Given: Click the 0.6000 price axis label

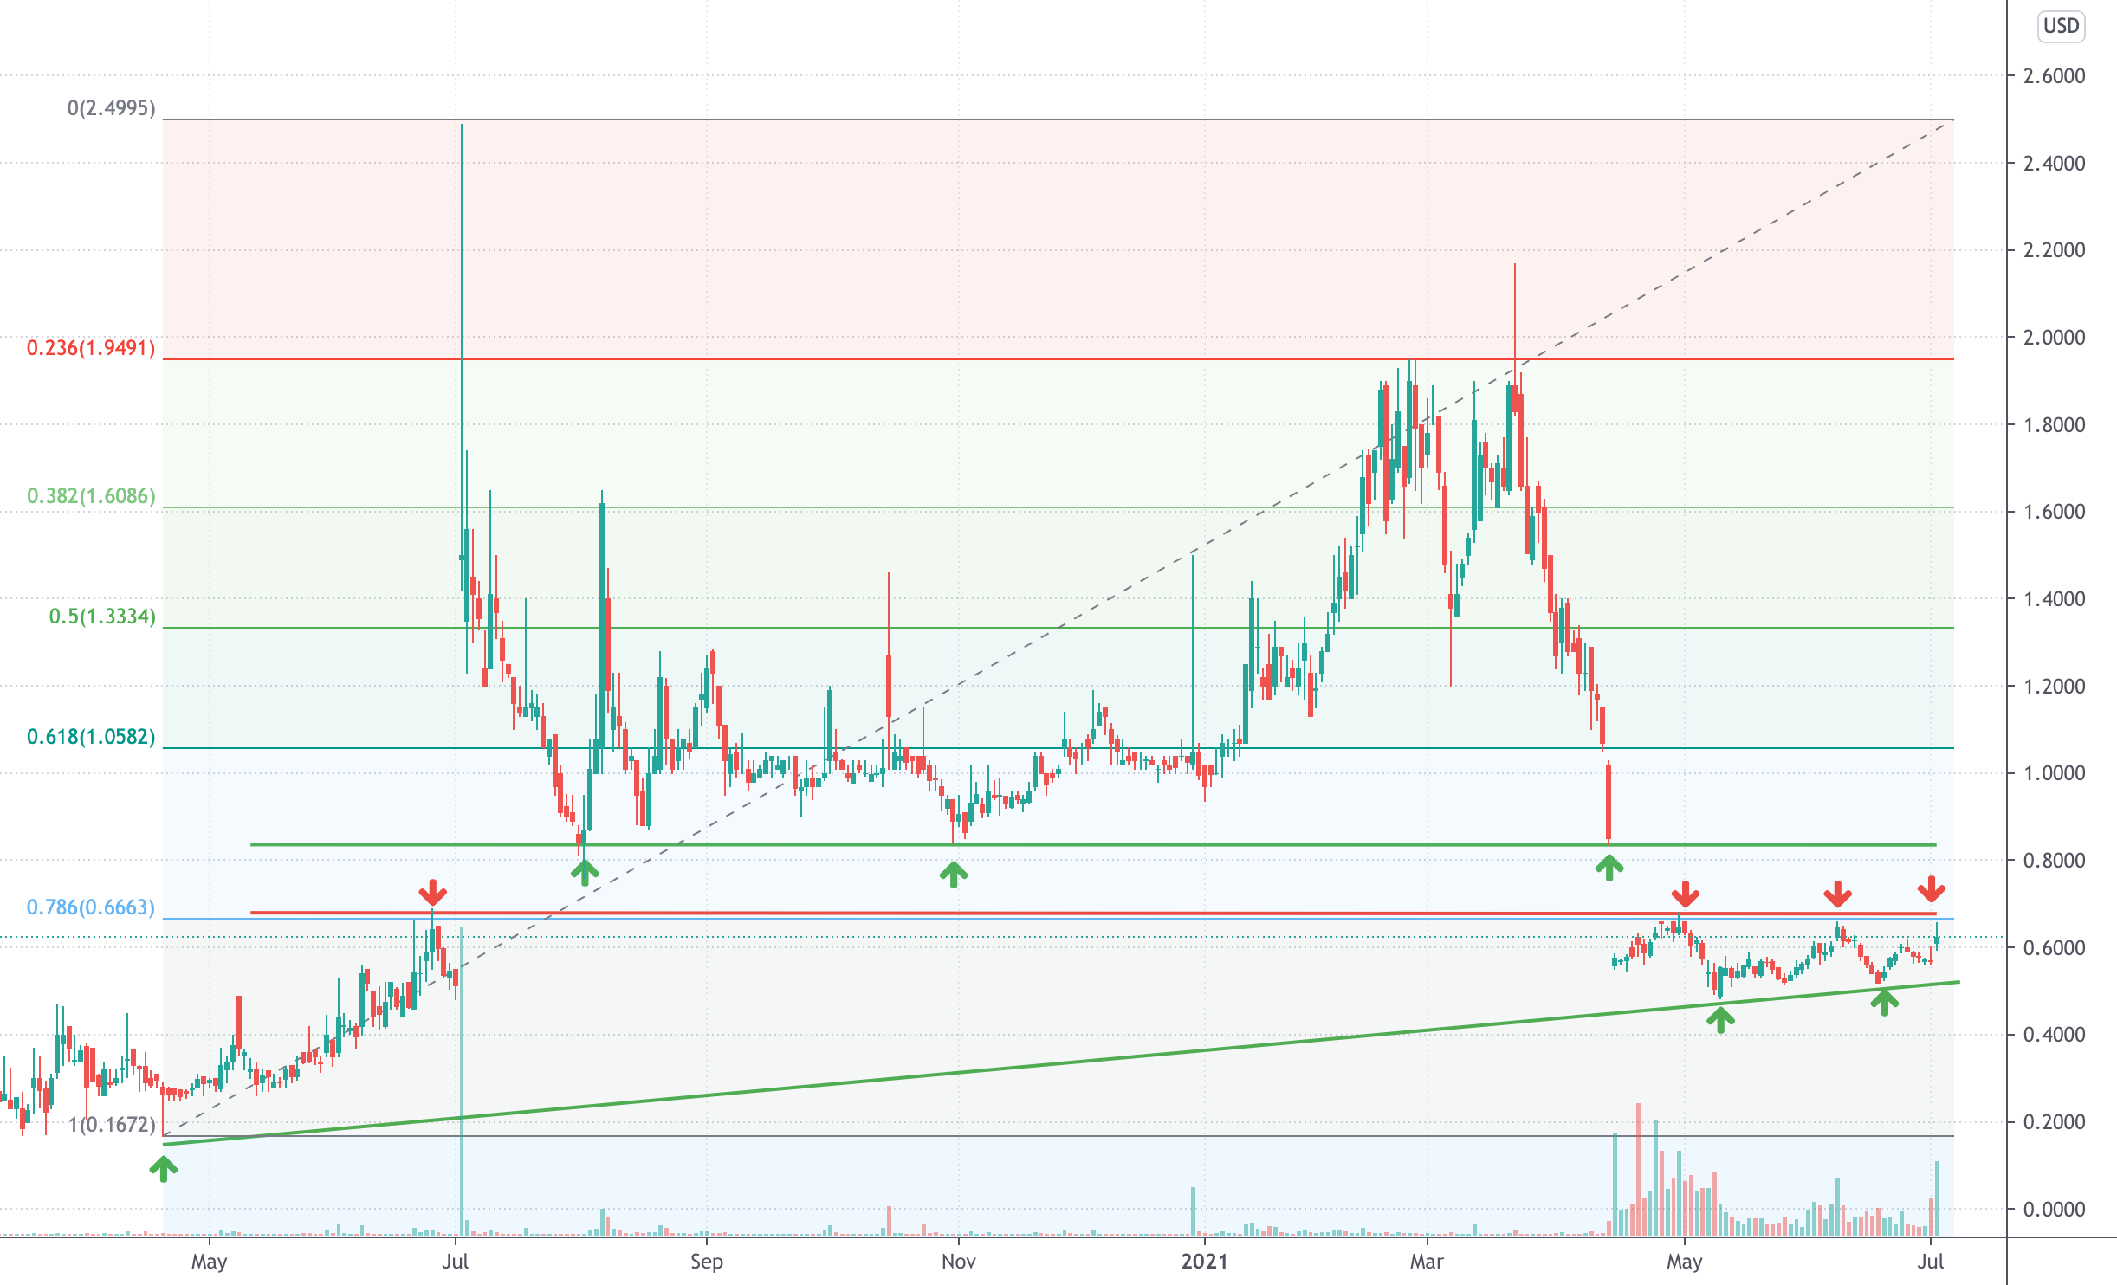Looking at the screenshot, I should coord(2054,948).
